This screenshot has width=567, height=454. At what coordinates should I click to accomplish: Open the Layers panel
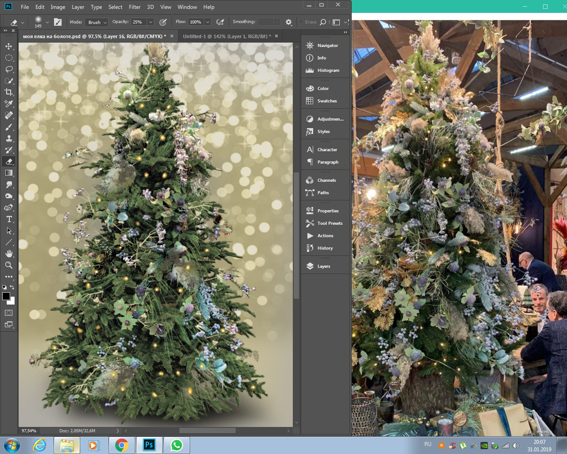tap(323, 266)
